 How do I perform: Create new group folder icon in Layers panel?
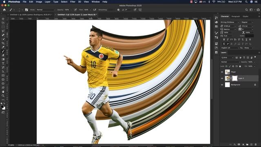point(248,145)
